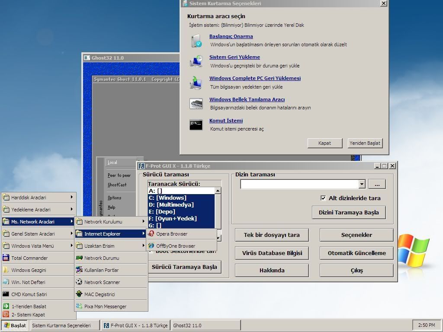Click the Opera Browser icon in submenu
The height and width of the screenshot is (332, 443).
pos(151,233)
